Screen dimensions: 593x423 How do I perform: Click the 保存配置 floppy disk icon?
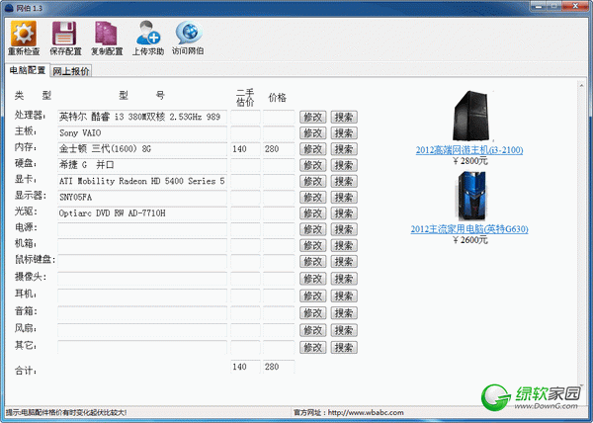click(x=64, y=34)
